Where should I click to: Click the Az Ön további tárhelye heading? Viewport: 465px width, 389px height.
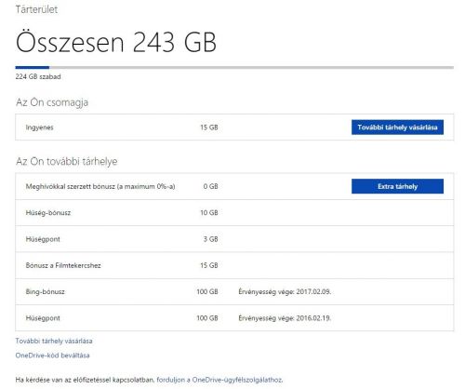pos(67,161)
